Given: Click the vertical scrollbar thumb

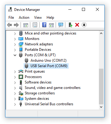Looking at the screenshot, I should [x=101, y=86].
